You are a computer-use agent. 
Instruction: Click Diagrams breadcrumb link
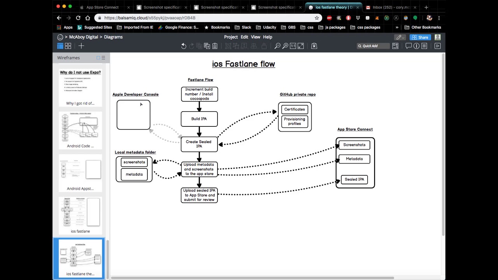coord(113,37)
